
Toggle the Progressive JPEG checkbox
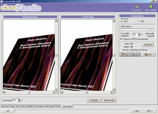[x=121, y=39]
